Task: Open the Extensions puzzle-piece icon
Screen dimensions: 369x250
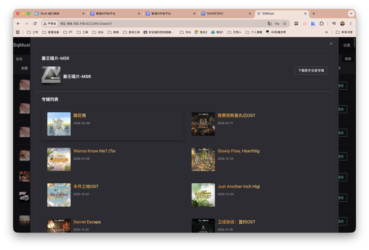Action: 321,23
